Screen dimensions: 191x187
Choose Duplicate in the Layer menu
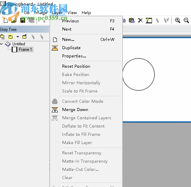coord(86,48)
